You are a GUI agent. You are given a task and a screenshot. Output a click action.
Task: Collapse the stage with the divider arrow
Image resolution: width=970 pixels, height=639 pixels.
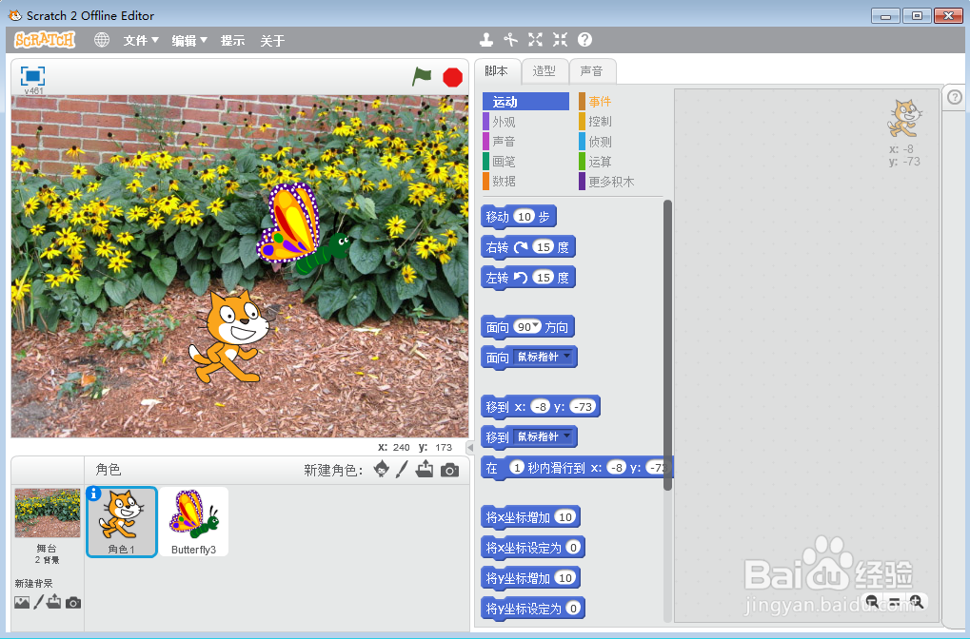470,447
